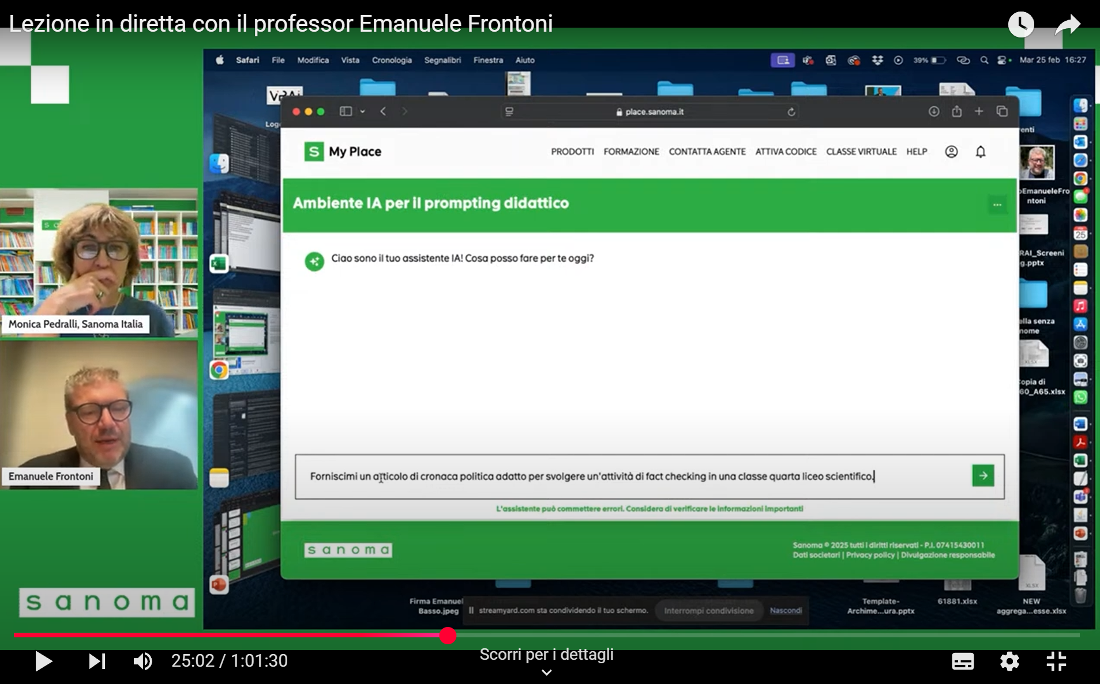Viewport: 1100px width, 684px height.
Task: Open the user account icon
Action: 951,152
